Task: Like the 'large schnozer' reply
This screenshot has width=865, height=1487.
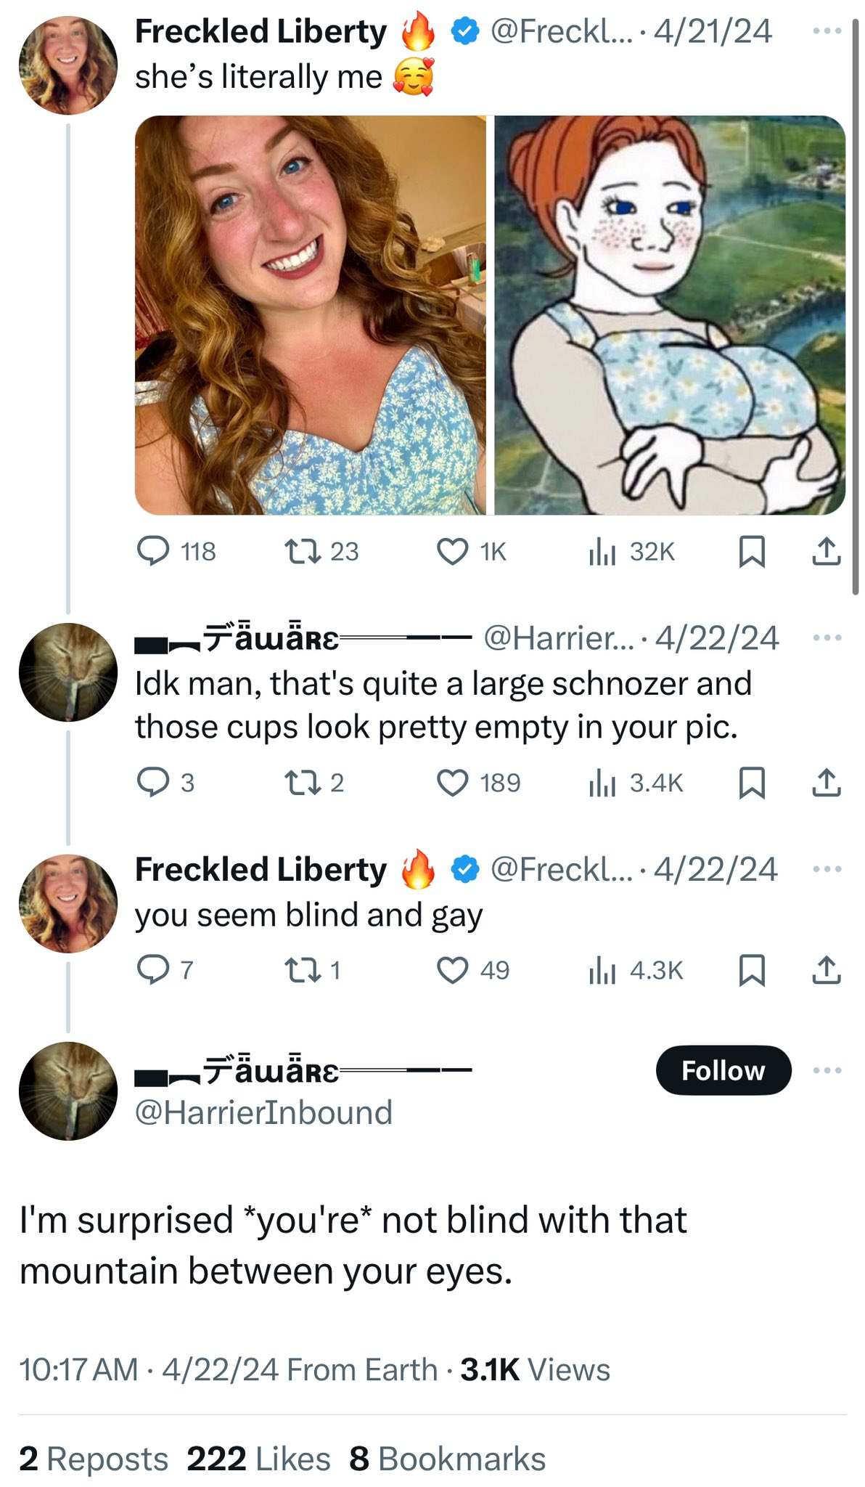Action: [x=452, y=783]
